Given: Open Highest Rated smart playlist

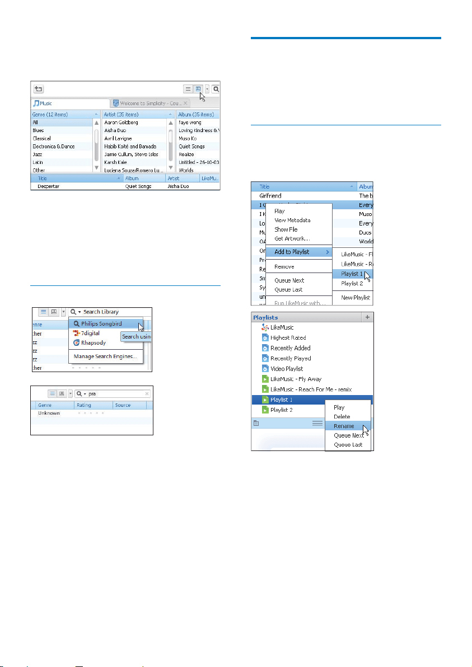Looking at the screenshot, I should click(x=283, y=338).
